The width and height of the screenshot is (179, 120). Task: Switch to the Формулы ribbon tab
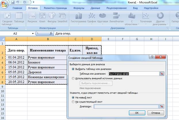coord(79,8)
